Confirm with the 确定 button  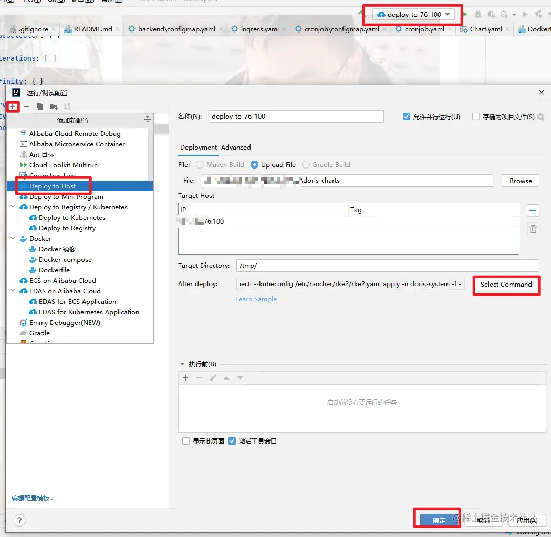pyautogui.click(x=439, y=520)
